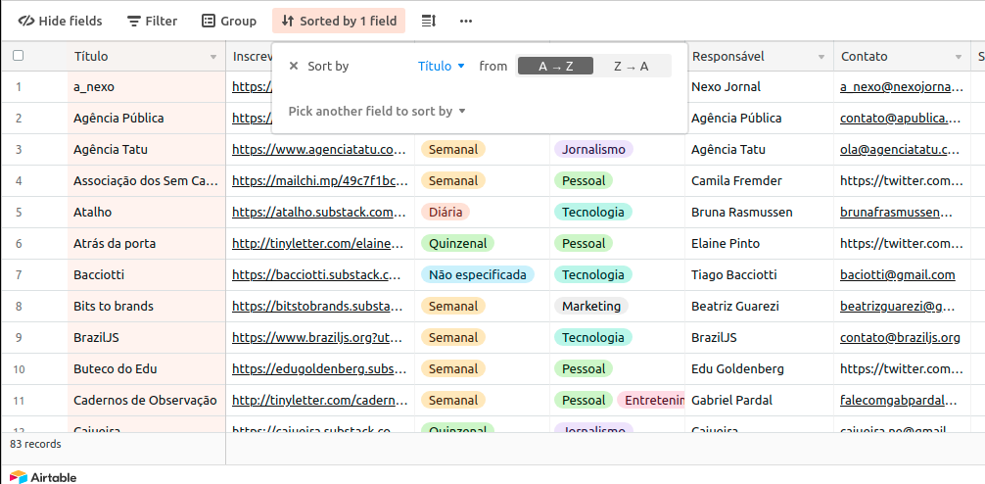Open the Filter options
The image size is (985, 484).
152,21
